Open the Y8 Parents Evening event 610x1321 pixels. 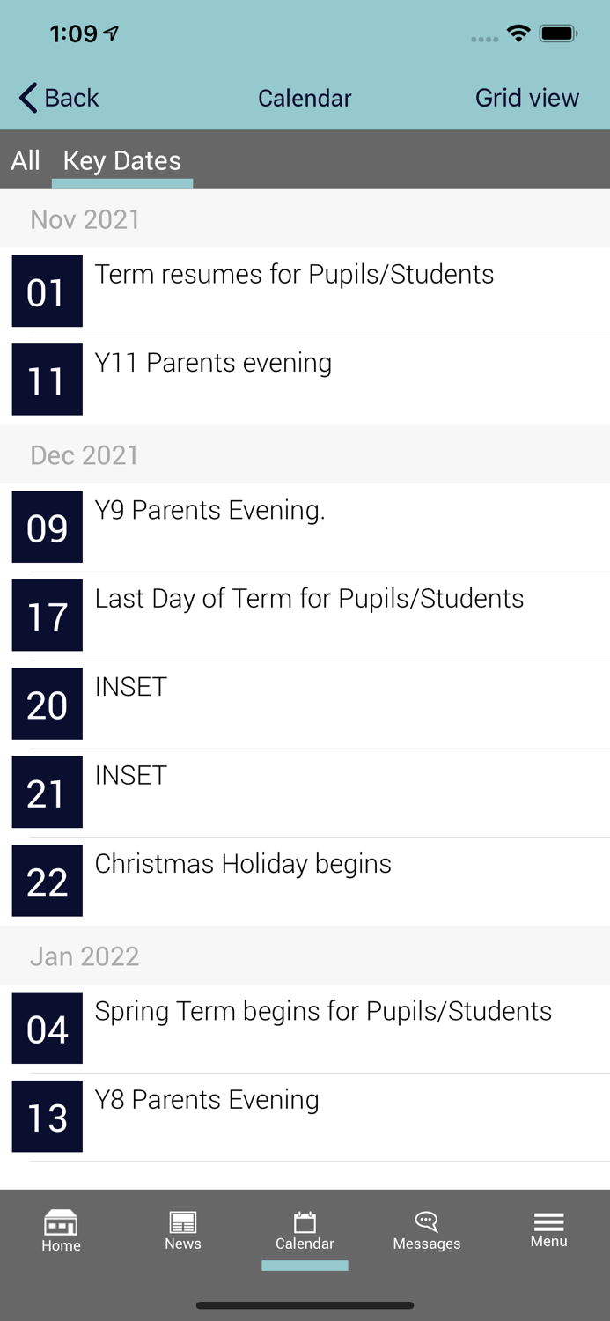point(264,1115)
